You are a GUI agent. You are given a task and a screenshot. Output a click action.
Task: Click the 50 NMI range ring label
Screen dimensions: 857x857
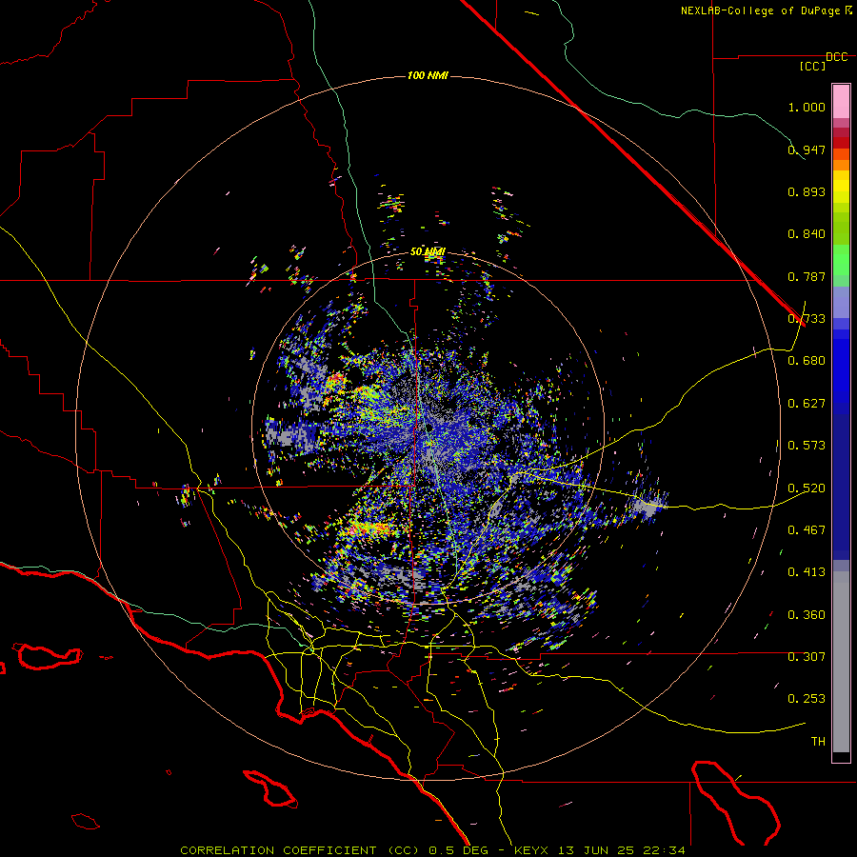428,251
